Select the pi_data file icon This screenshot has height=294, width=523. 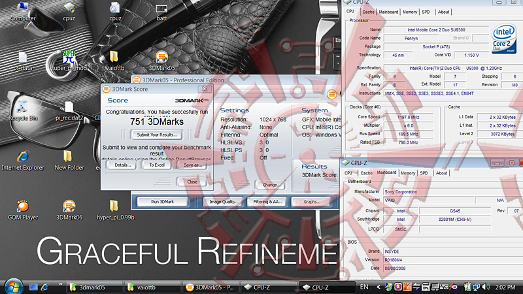click(23, 61)
